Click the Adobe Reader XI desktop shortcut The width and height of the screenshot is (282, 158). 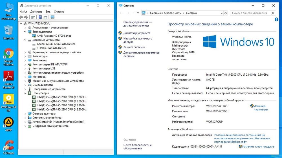pyautogui.click(x=8, y=80)
